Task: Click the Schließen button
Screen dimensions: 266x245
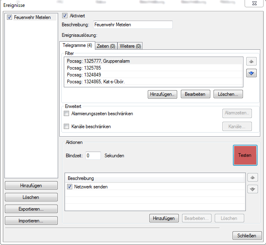Action: coord(247,236)
